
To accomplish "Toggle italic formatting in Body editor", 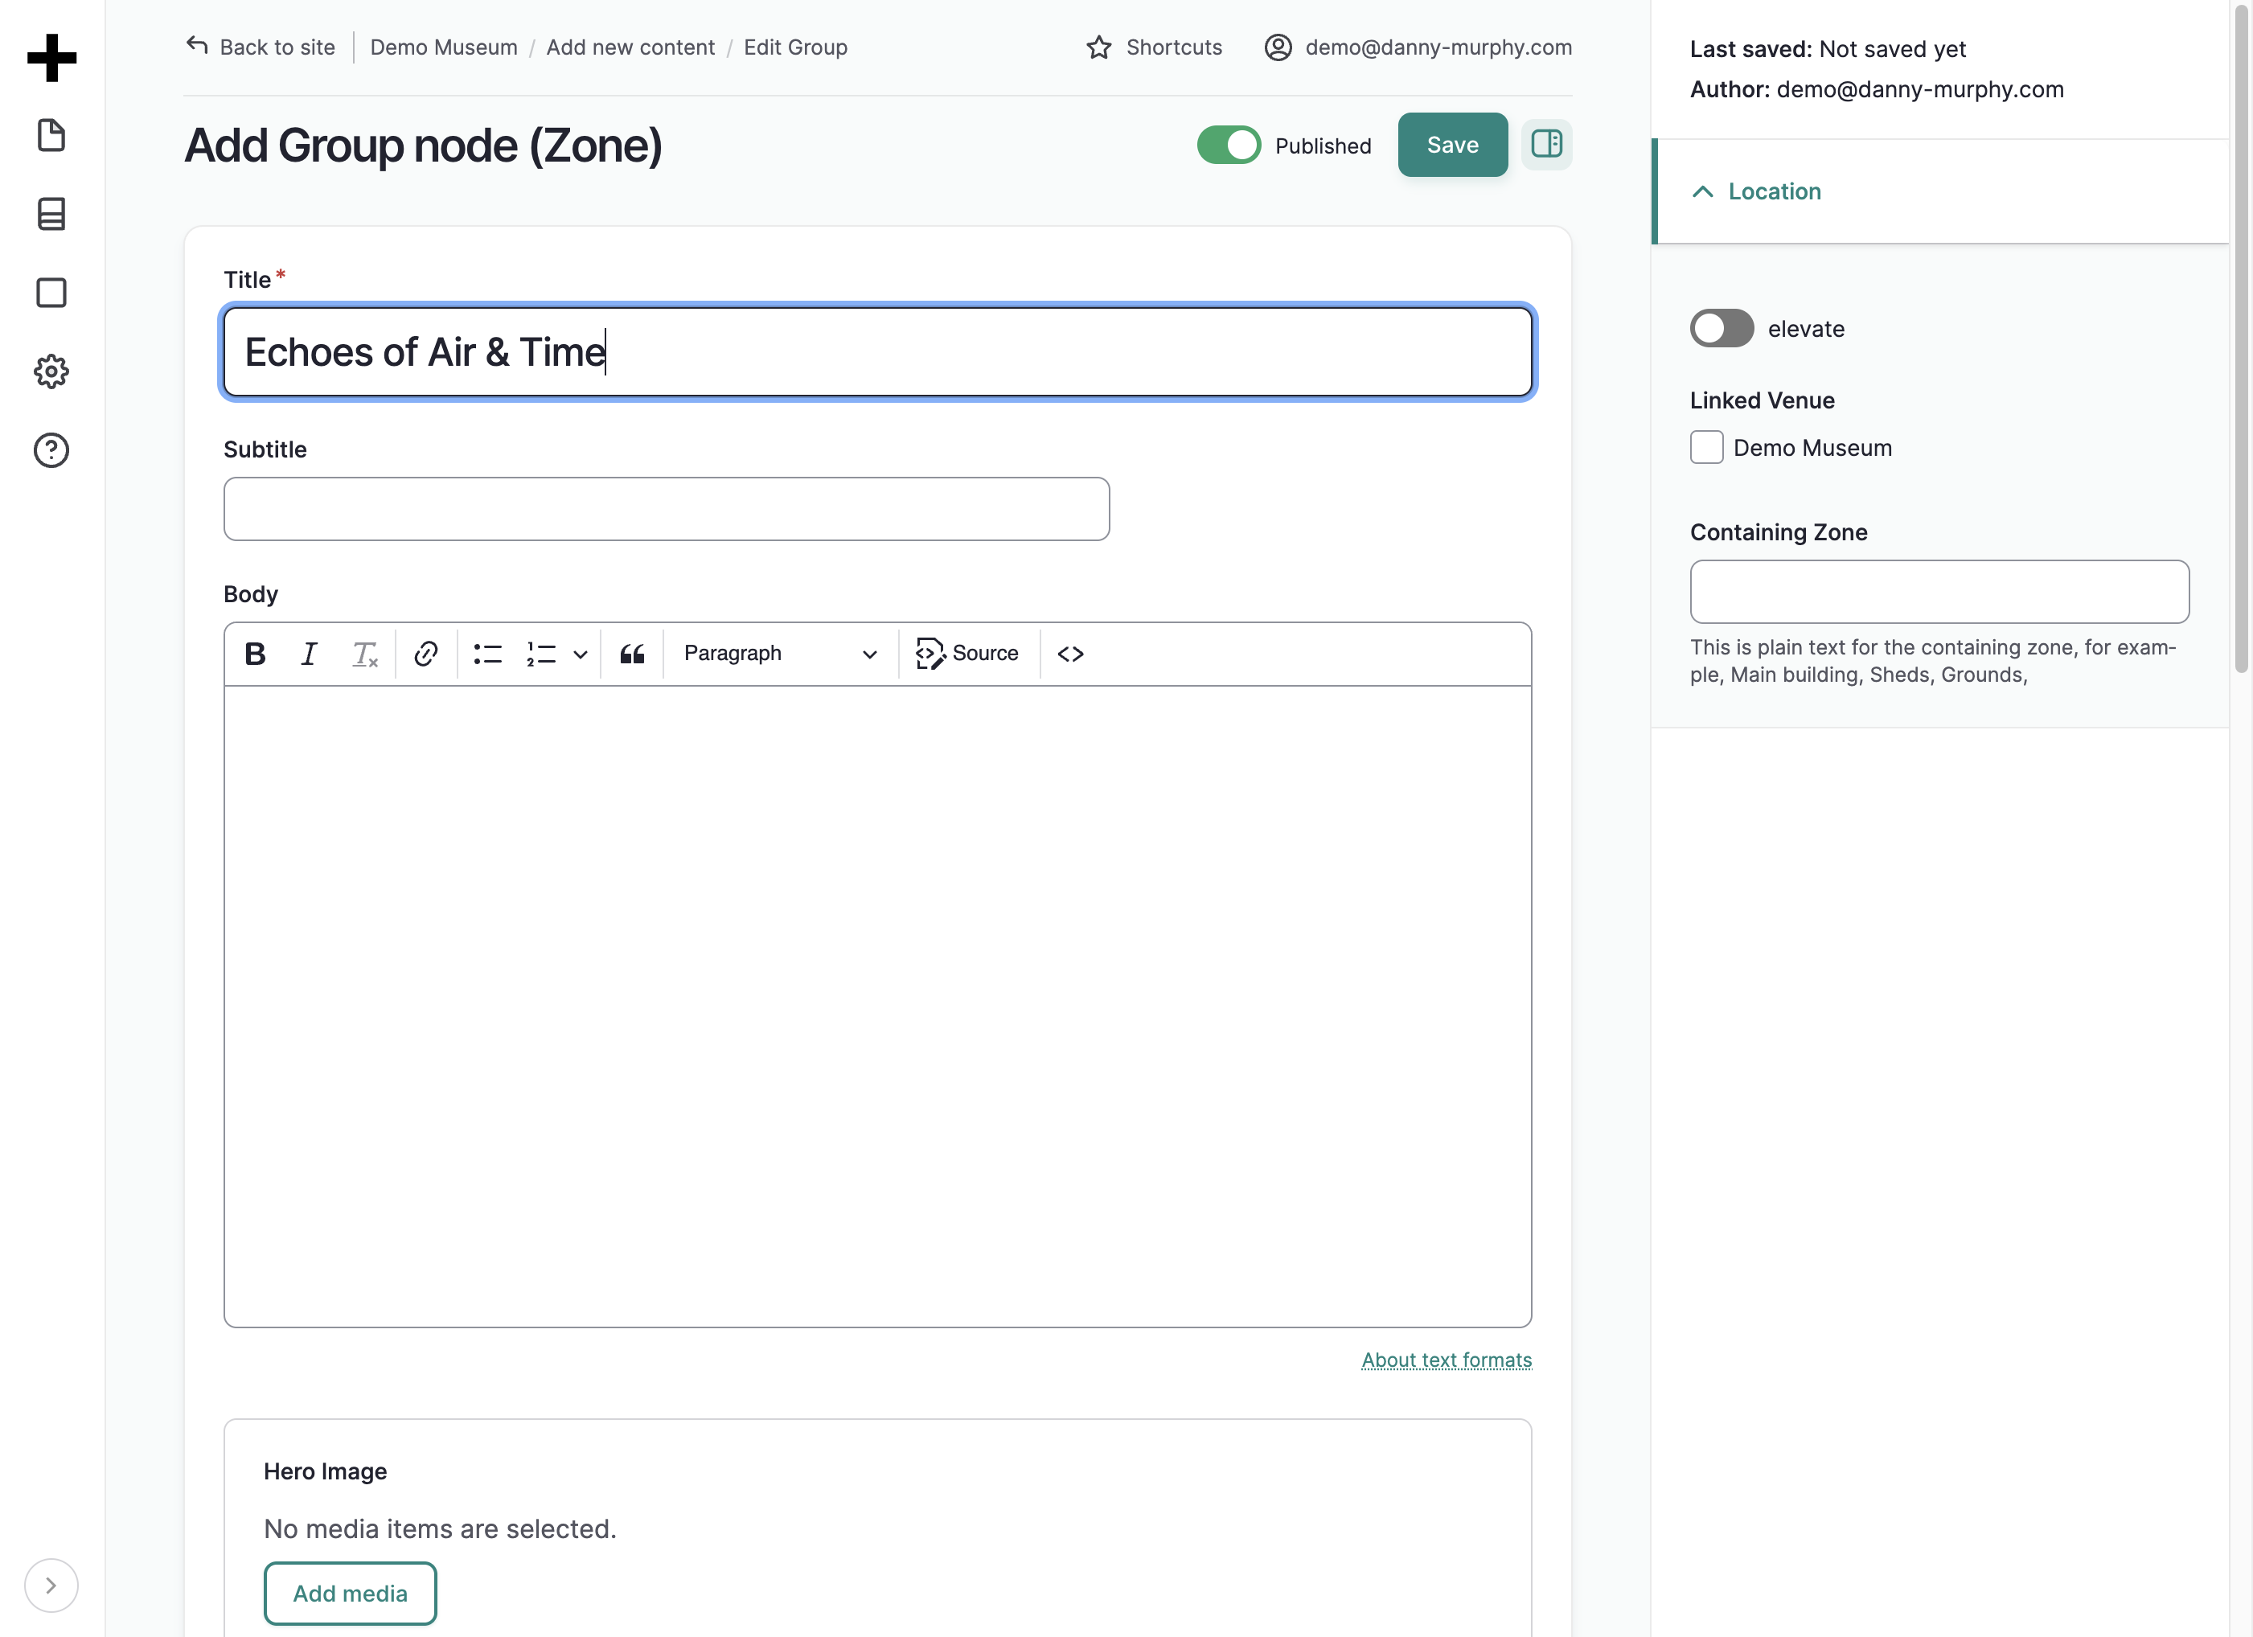I will tap(309, 654).
